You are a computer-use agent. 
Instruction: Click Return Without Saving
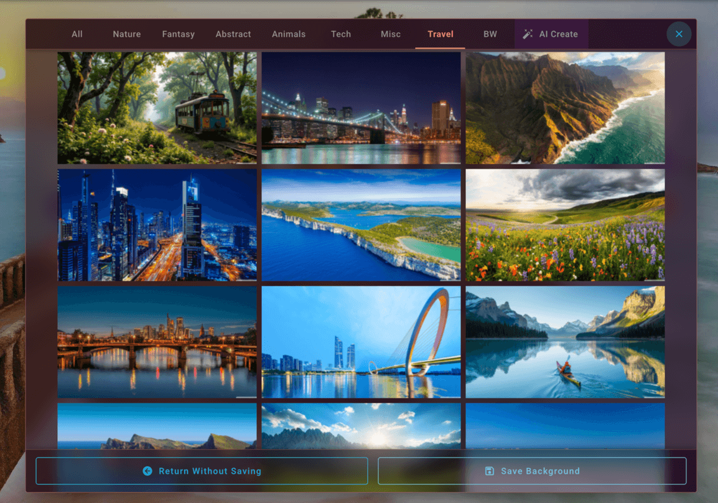pos(202,471)
